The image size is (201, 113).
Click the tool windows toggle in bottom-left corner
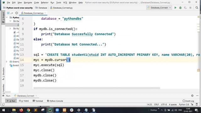(x=3, y=105)
